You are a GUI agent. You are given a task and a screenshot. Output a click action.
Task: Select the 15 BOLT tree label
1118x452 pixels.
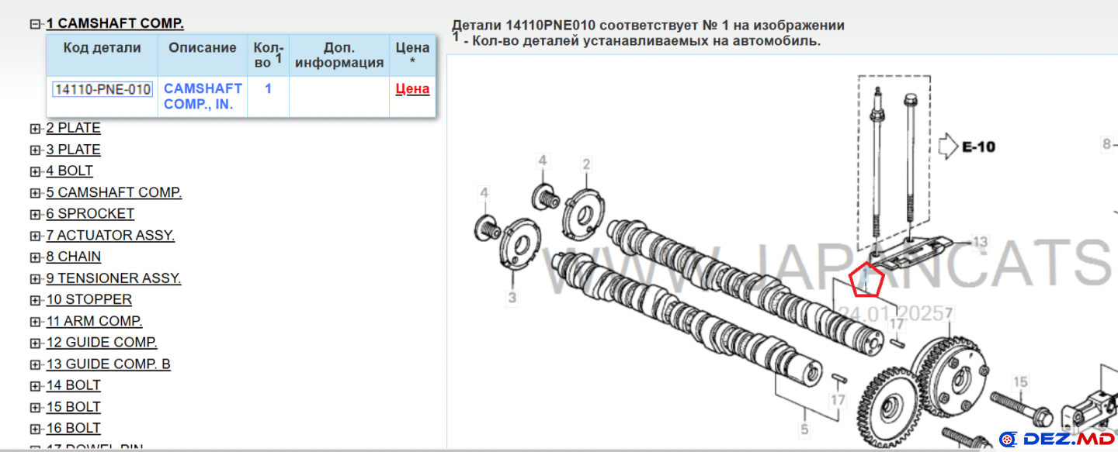click(73, 407)
